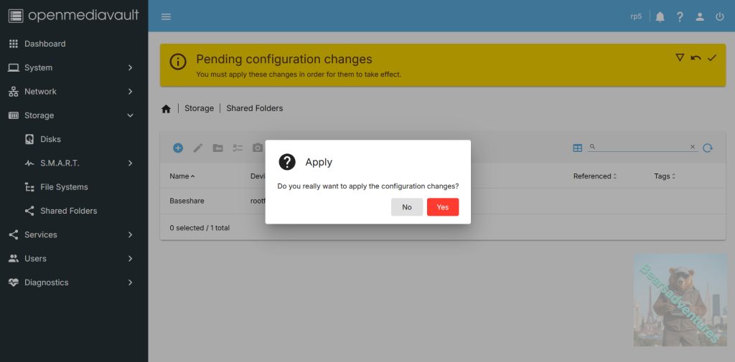Click the power icon in header

tap(719, 16)
